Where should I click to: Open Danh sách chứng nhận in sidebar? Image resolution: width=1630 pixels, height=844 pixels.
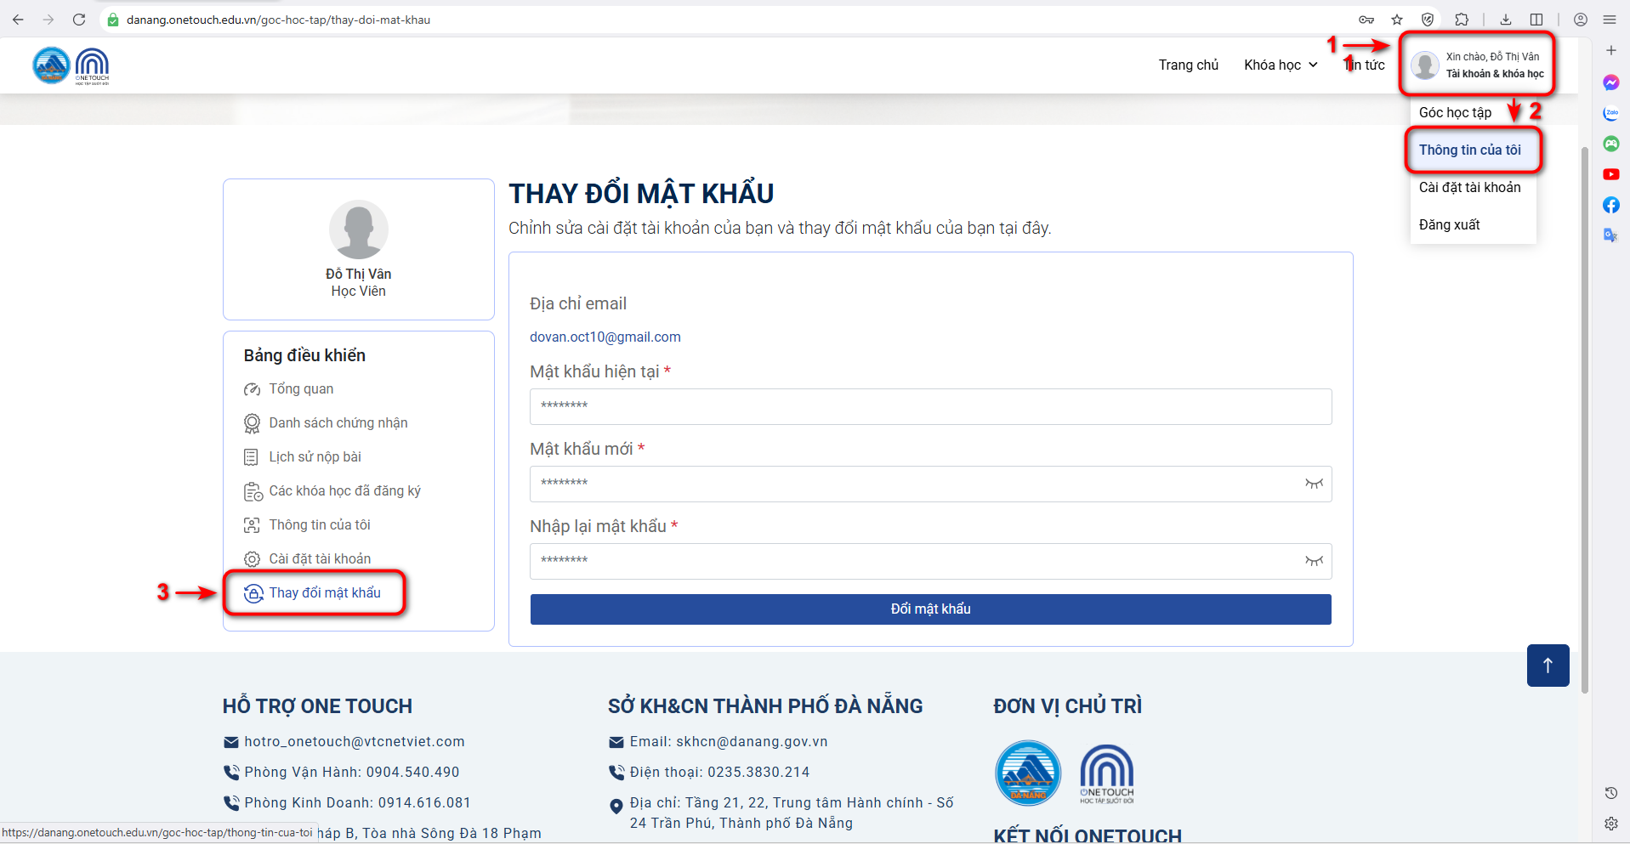pyautogui.click(x=338, y=423)
